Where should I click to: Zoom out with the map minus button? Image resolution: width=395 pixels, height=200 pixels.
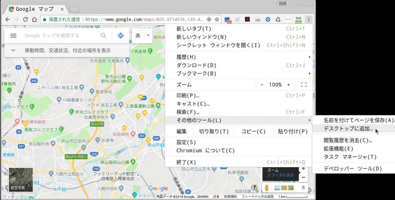tap(303, 177)
